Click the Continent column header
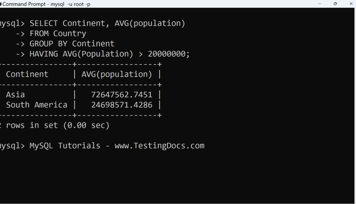The image size is (356, 204). pos(27,74)
